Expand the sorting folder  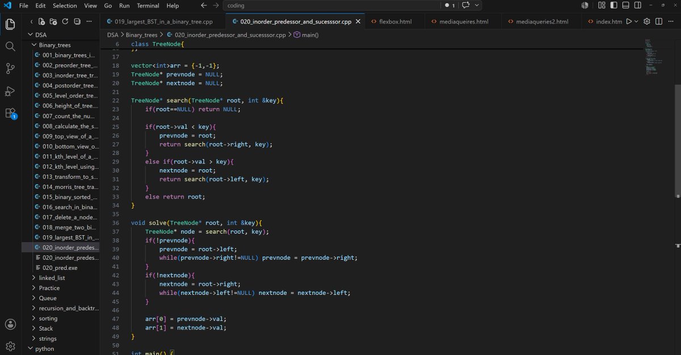(60, 318)
